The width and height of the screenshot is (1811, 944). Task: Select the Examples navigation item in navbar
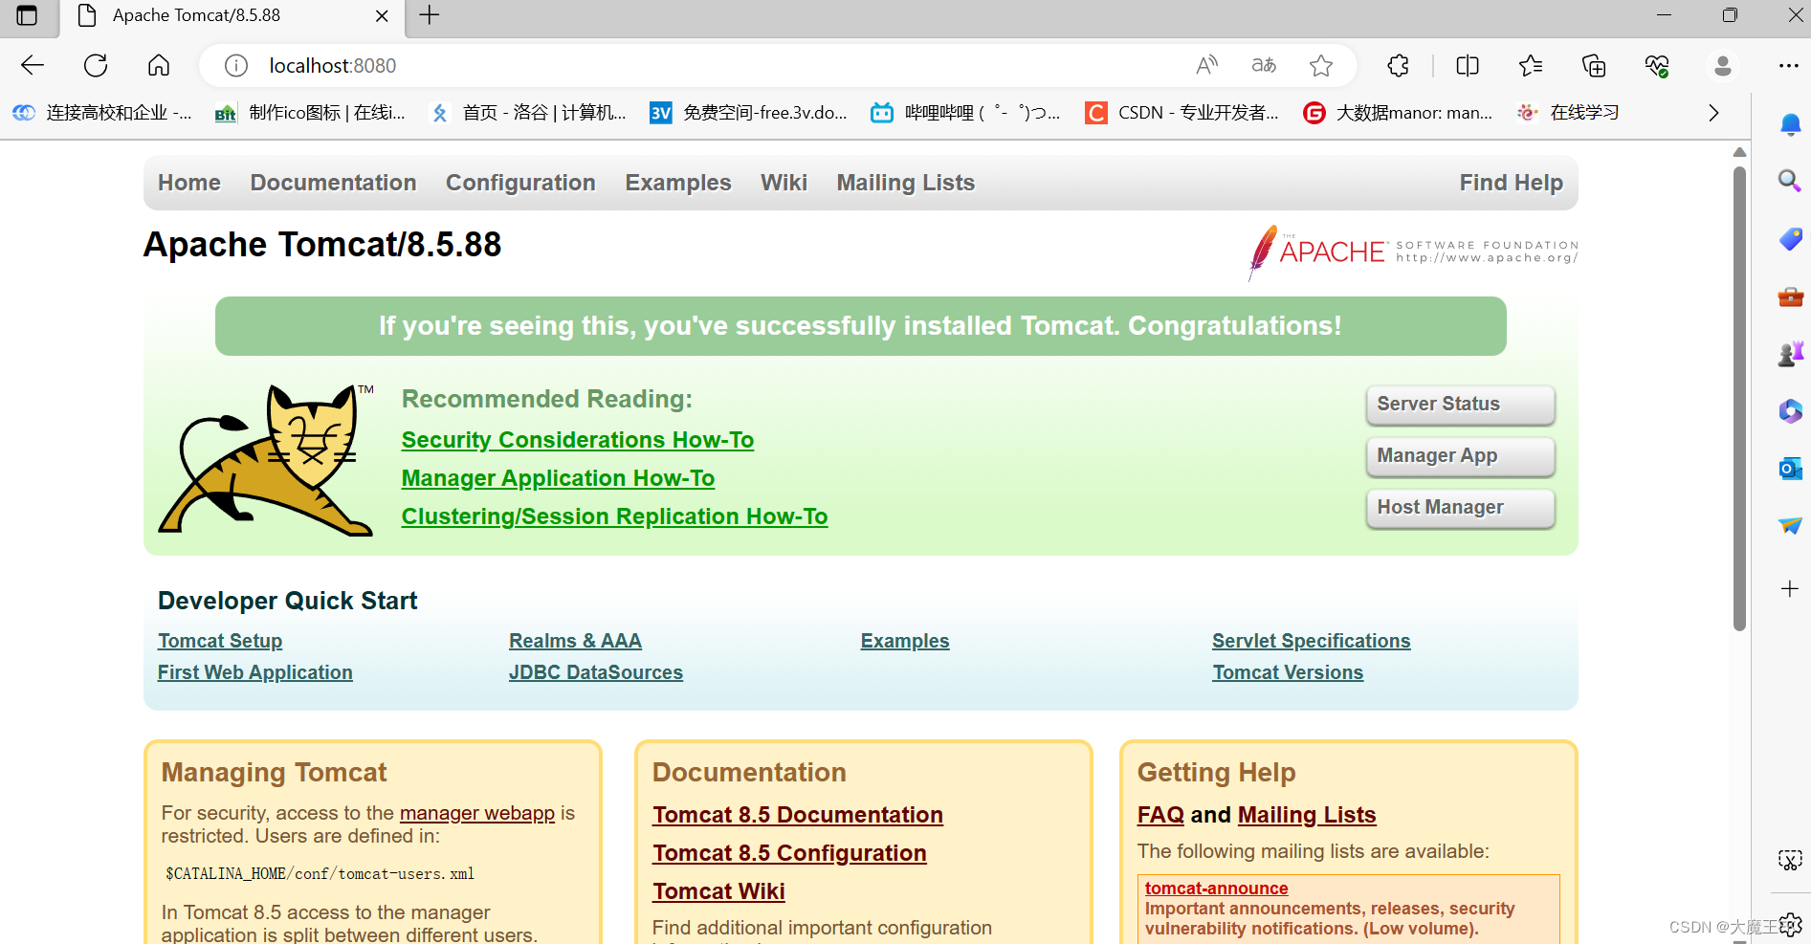678,183
